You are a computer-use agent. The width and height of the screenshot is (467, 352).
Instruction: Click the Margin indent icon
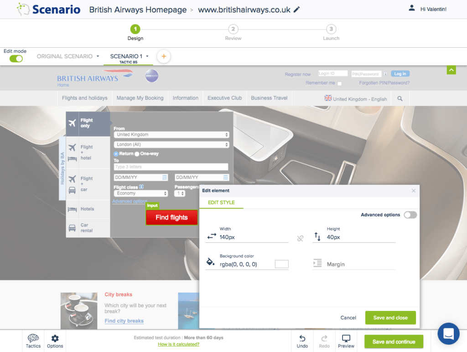[317, 263]
